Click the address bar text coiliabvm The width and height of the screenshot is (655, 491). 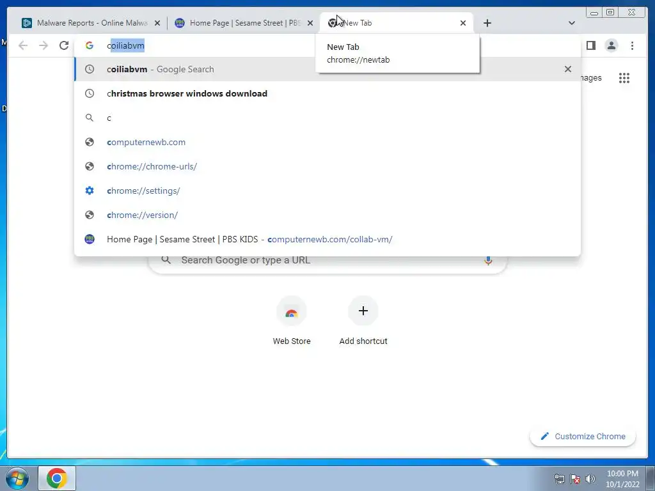coord(126,45)
